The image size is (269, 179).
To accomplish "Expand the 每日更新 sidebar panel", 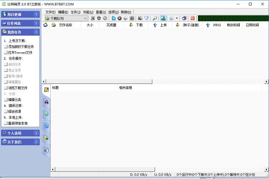I will click(36, 14).
